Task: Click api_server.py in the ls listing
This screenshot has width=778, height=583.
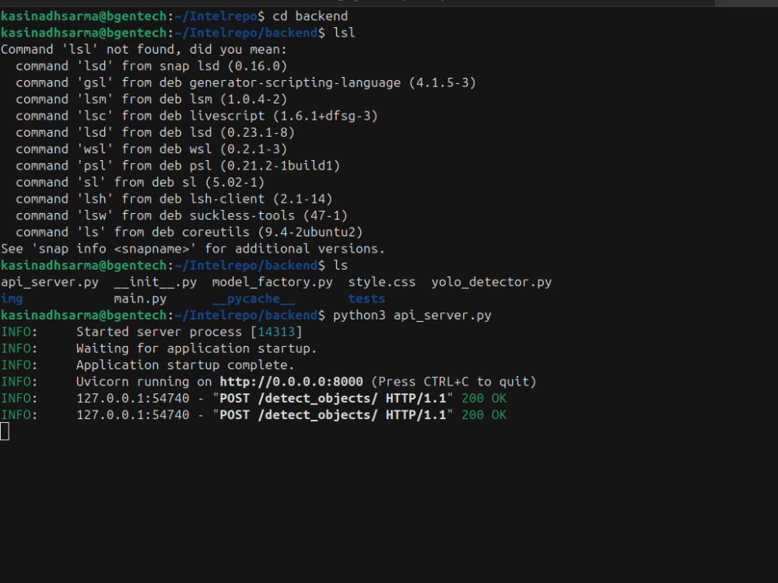Action: coord(50,282)
